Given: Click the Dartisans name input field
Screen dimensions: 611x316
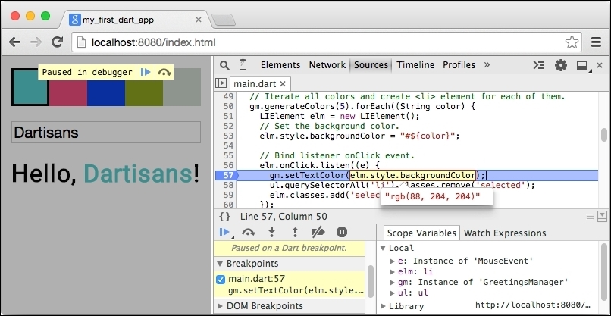Looking at the screenshot, I should pyautogui.click(x=106, y=133).
